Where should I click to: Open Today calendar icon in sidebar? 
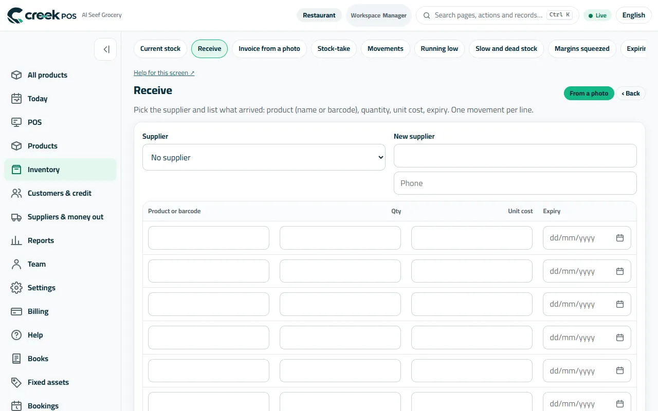[16, 99]
